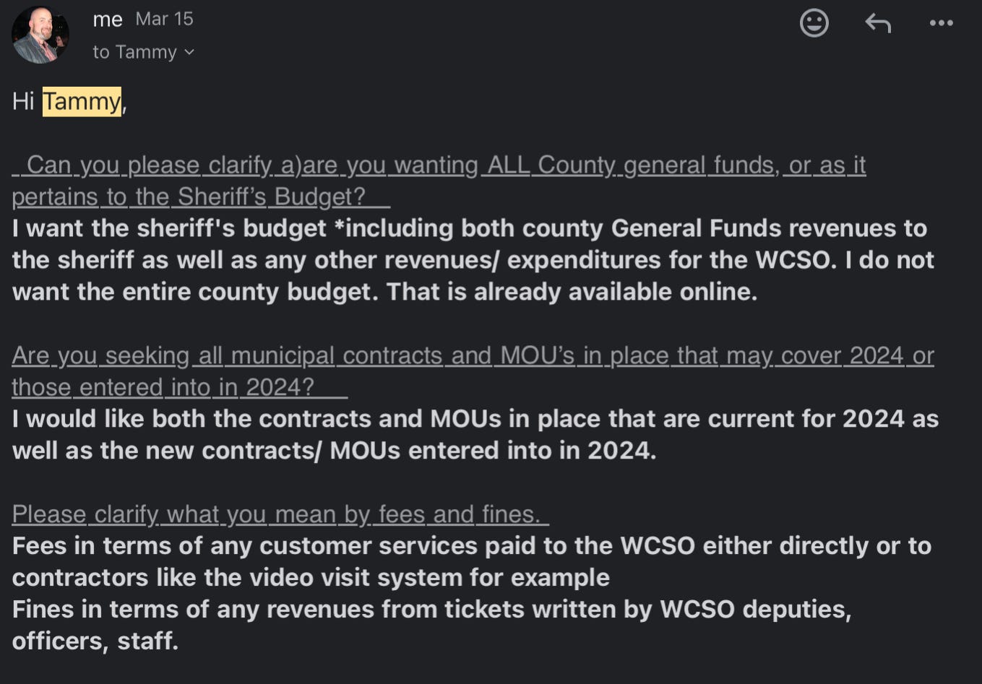The width and height of the screenshot is (982, 684).
Task: Click the "Fines in terms of any revenues" line
Action: [x=432, y=610]
